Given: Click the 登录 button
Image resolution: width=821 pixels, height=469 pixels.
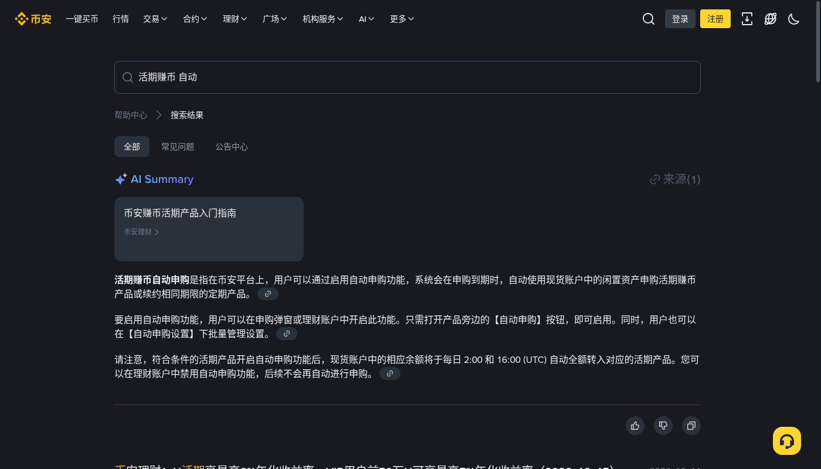Looking at the screenshot, I should 680,19.
